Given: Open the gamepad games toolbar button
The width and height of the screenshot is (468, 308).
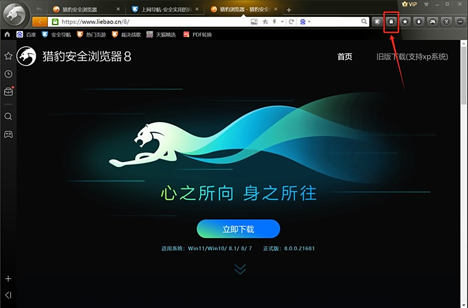Looking at the screenshot, I should 432,22.
